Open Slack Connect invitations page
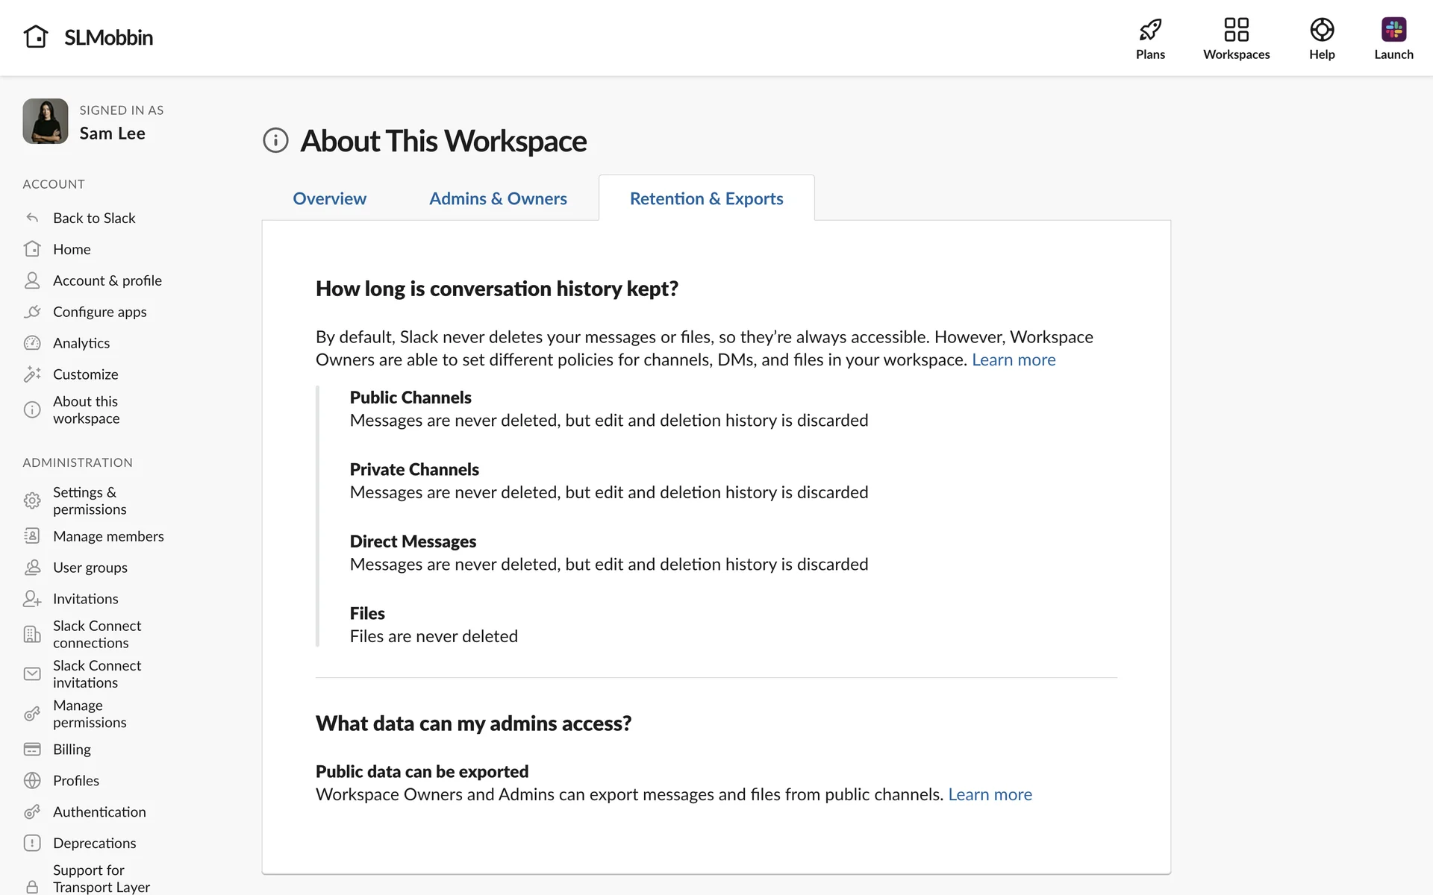The width and height of the screenshot is (1433, 895). 96,673
